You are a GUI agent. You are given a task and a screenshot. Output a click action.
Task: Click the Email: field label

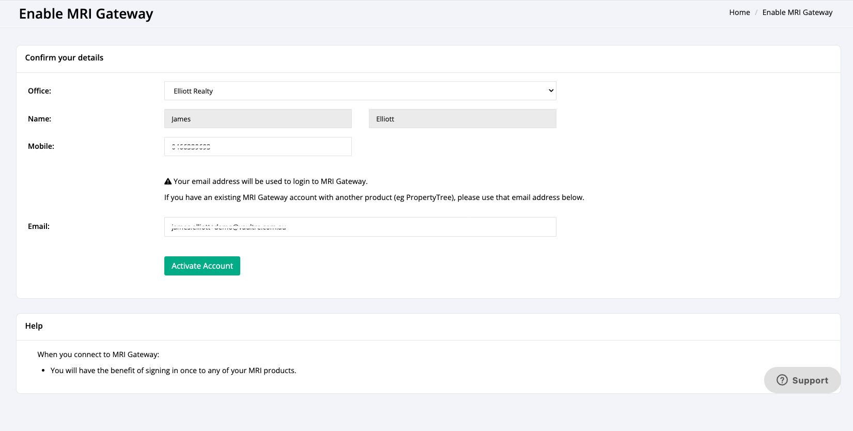(39, 226)
